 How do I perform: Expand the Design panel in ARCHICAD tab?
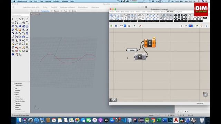click(131, 21)
